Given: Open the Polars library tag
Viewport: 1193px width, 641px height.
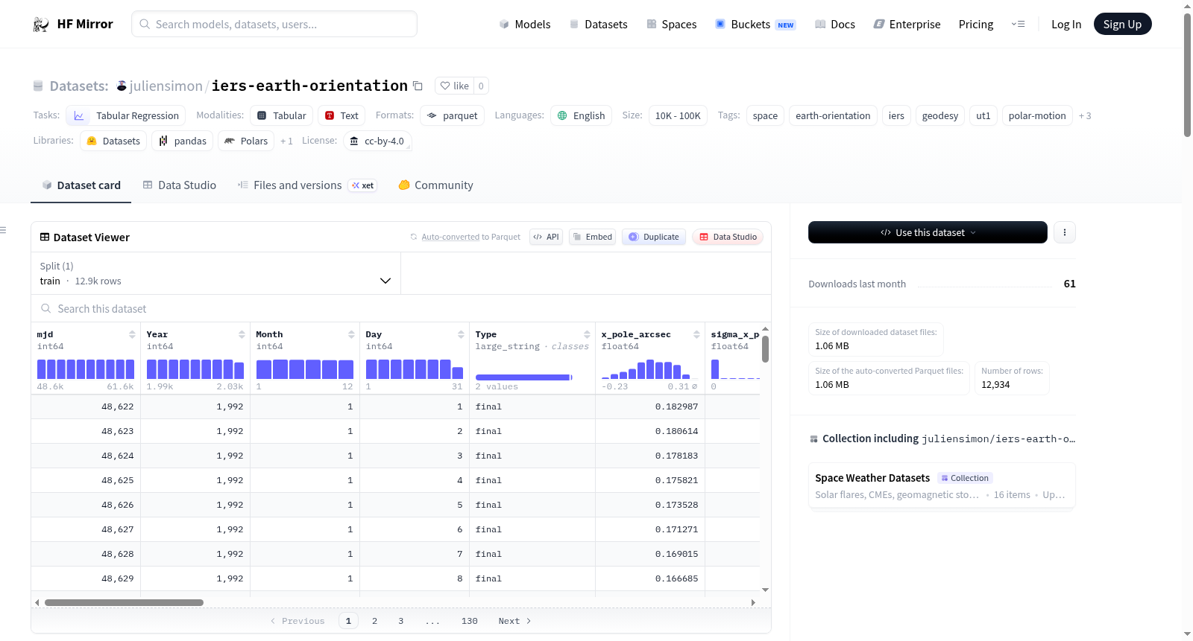Looking at the screenshot, I should [246, 141].
